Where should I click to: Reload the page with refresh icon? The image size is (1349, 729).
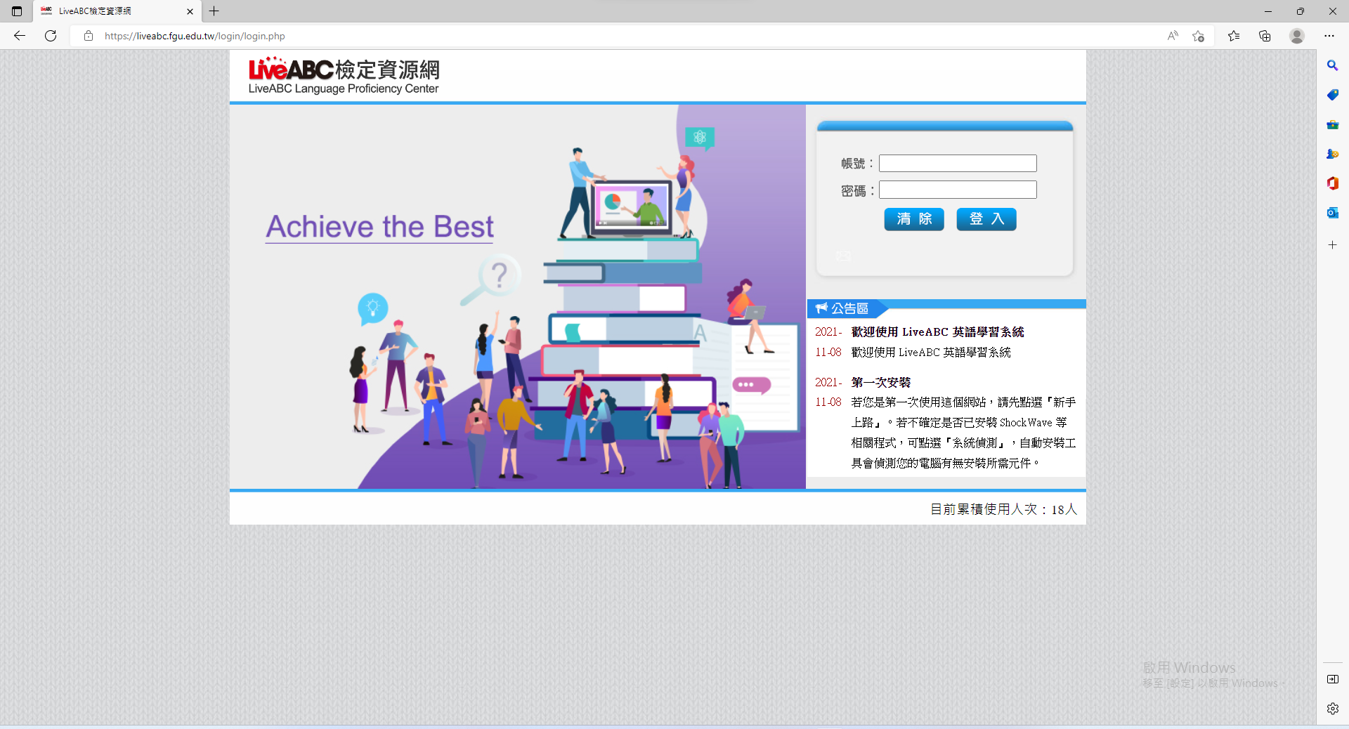click(x=51, y=36)
